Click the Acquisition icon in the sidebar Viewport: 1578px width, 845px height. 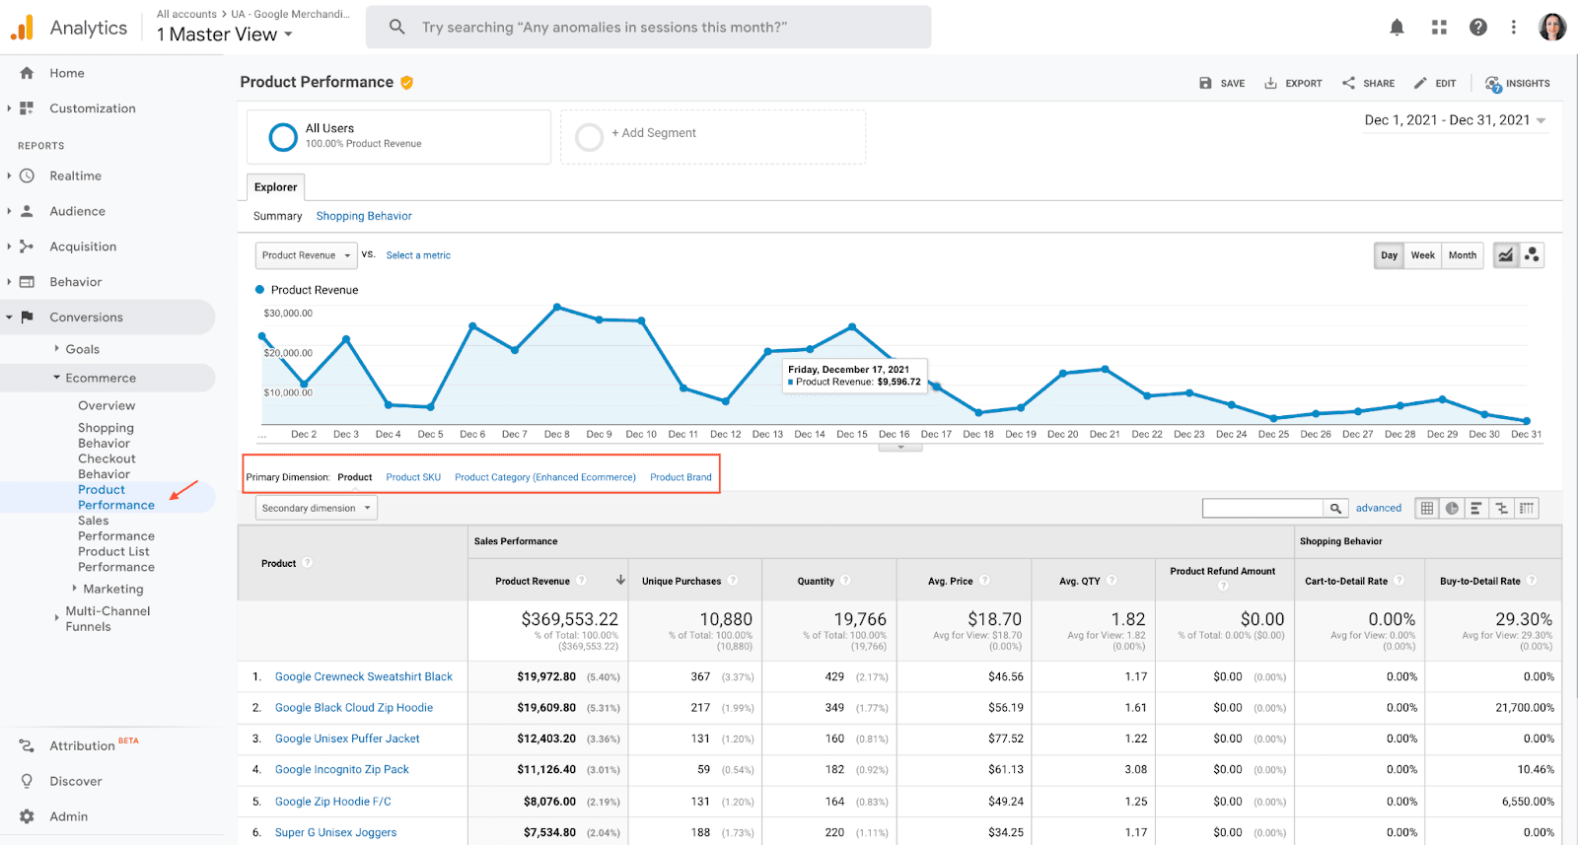27,246
